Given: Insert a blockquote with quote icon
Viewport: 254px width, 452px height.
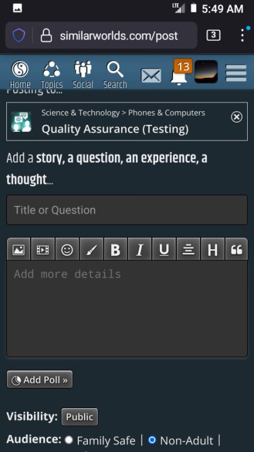Looking at the screenshot, I should (x=236, y=249).
